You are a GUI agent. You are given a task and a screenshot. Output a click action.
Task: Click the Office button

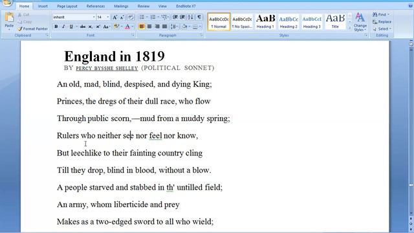pyautogui.click(x=7, y=3)
